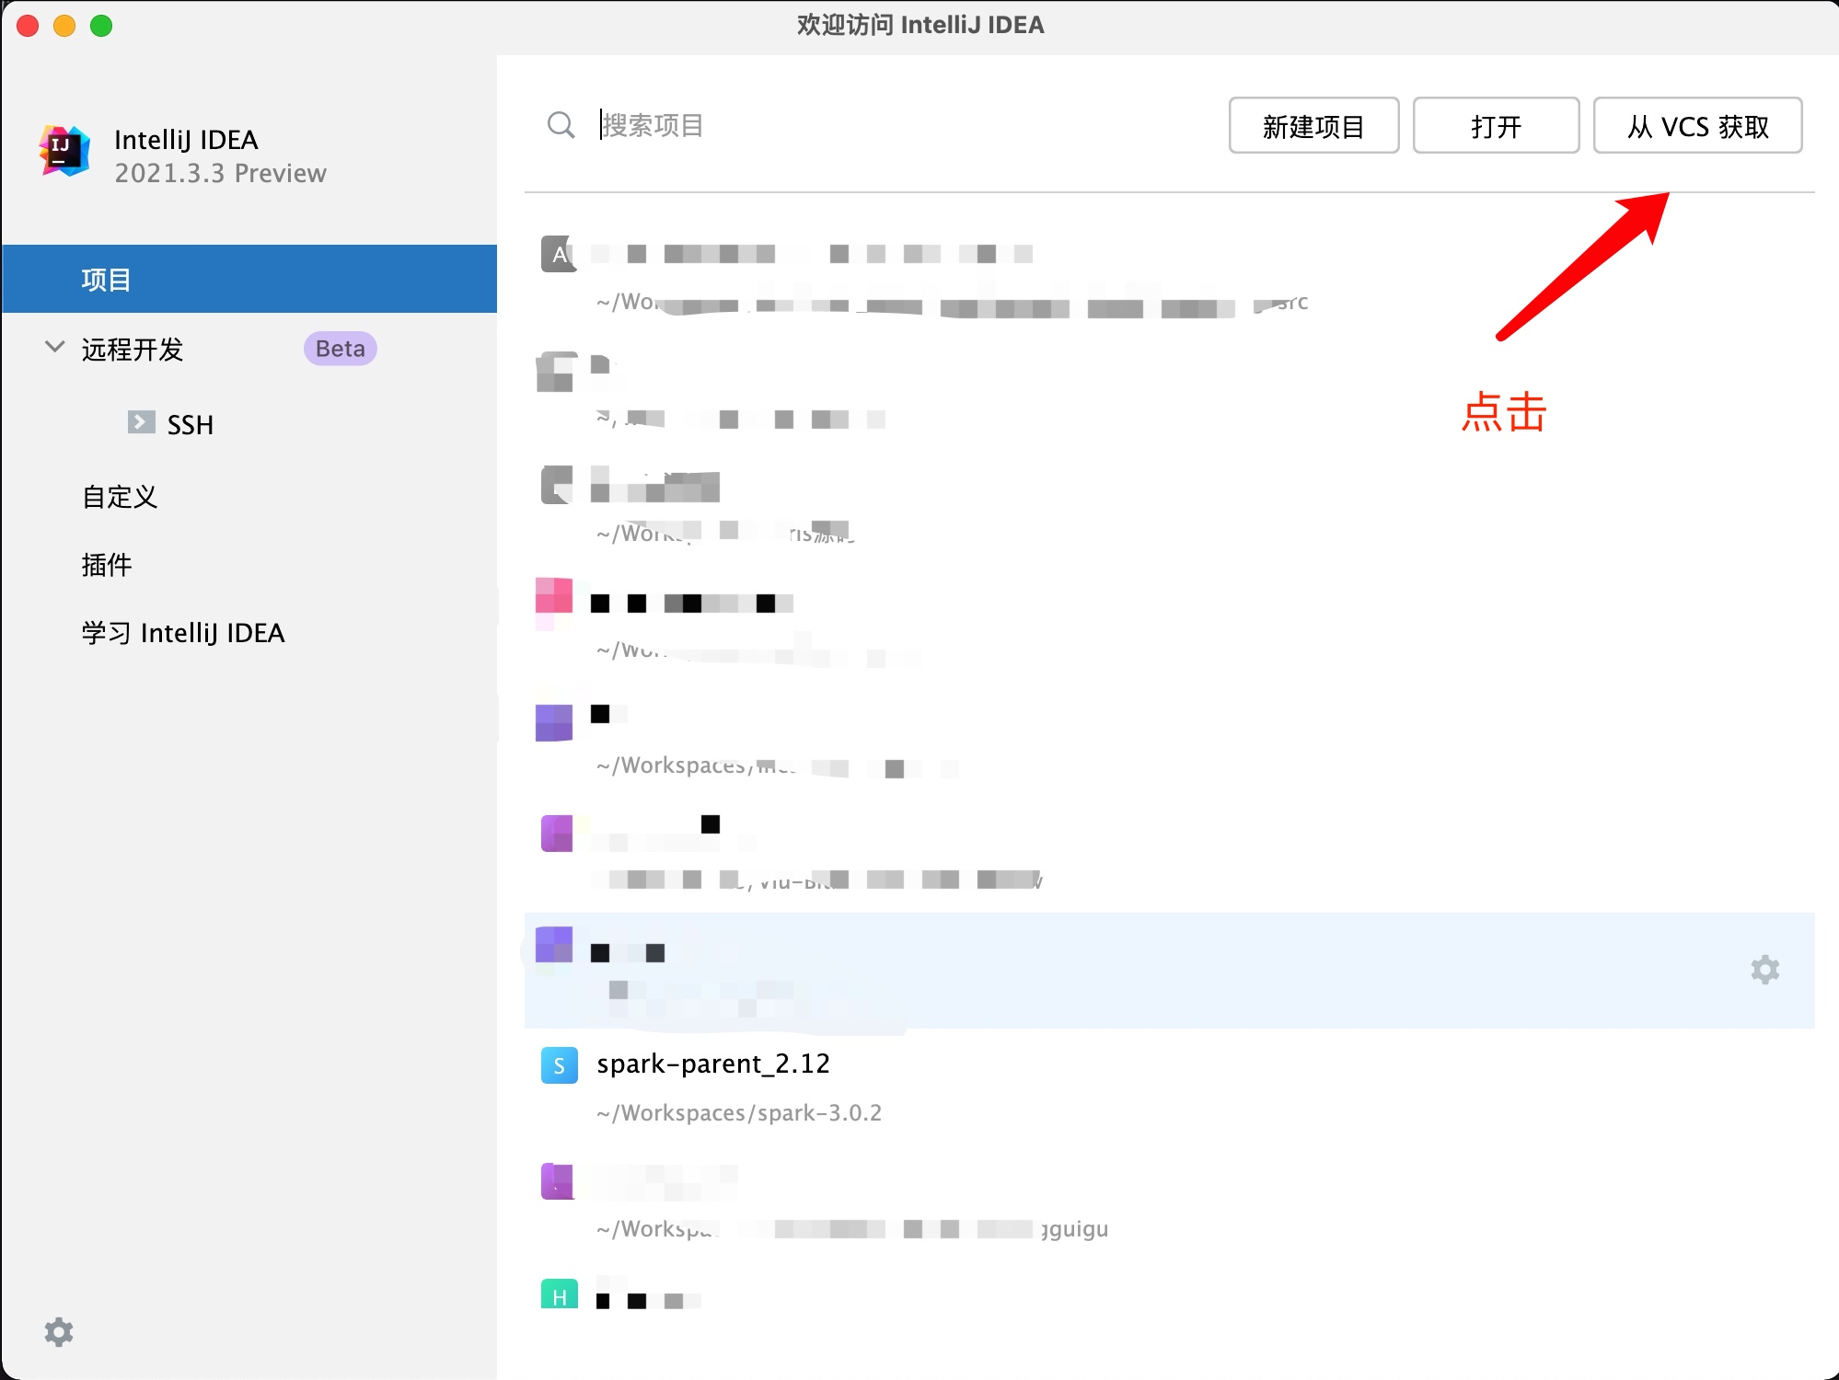Click the gray A project icon
1839x1380 pixels.
click(559, 254)
